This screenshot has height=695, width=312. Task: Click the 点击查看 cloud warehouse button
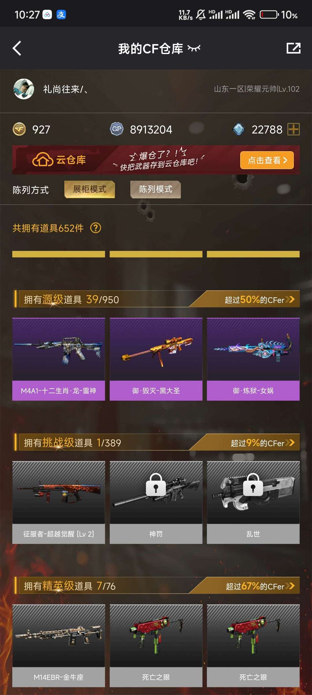[267, 160]
